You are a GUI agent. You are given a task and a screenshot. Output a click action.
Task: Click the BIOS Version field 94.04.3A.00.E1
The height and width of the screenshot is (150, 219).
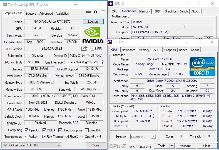click(x=52, y=49)
